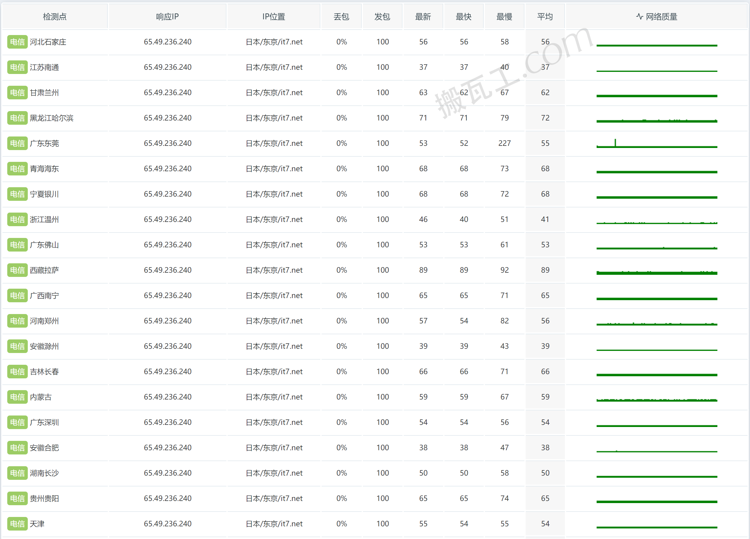The width and height of the screenshot is (750, 539).
Task: Click the pulse icon in 网络质量 header
Action: point(639,17)
